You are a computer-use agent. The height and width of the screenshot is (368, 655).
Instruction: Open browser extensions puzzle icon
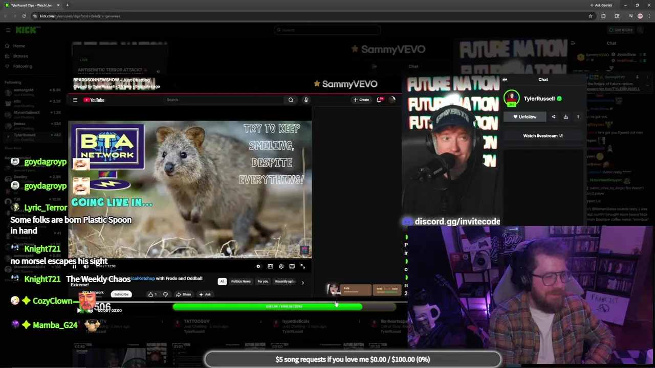coord(603,16)
